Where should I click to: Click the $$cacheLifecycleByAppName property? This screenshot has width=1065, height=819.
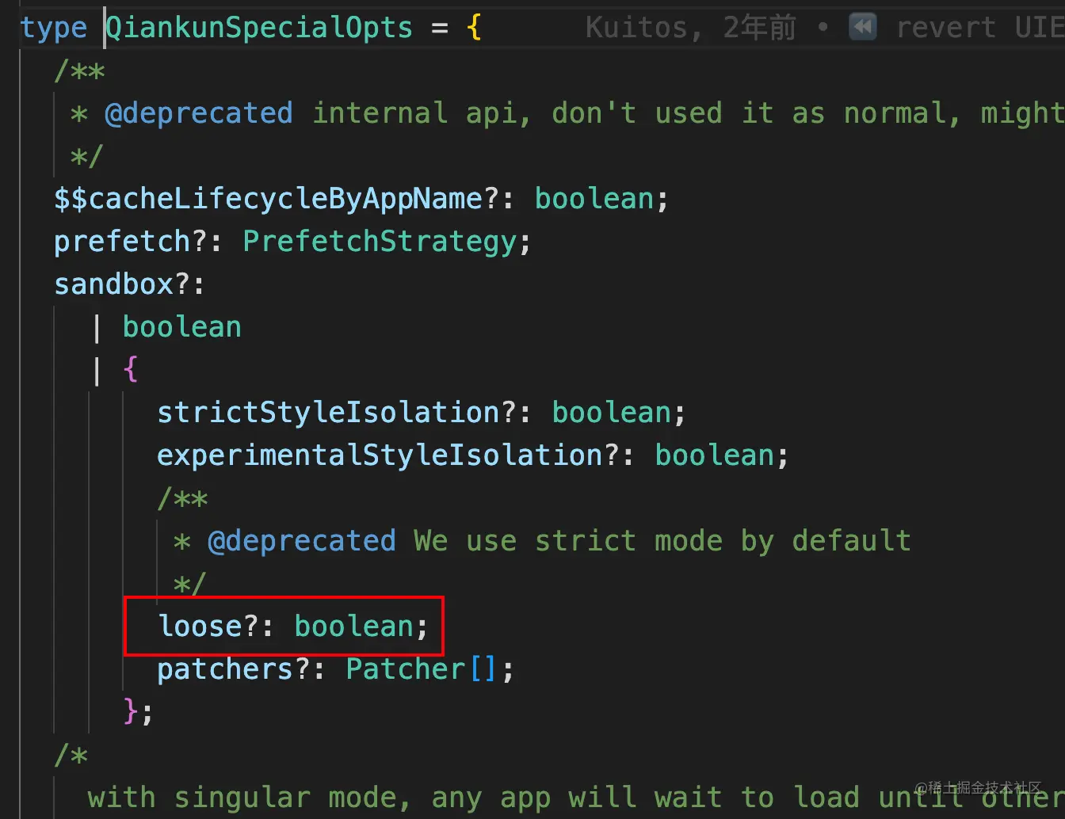coord(268,199)
